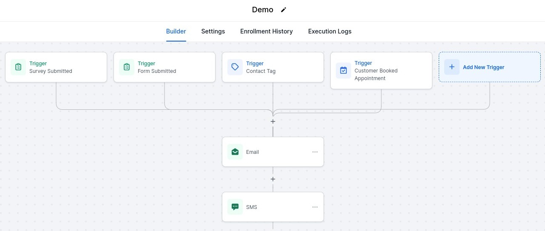This screenshot has height=231, width=545.
Task: Open the Settings tab
Action: point(213,31)
